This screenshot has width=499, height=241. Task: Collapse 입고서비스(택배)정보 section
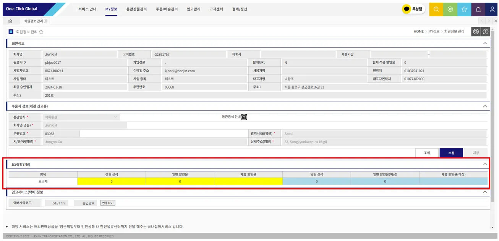485,192
